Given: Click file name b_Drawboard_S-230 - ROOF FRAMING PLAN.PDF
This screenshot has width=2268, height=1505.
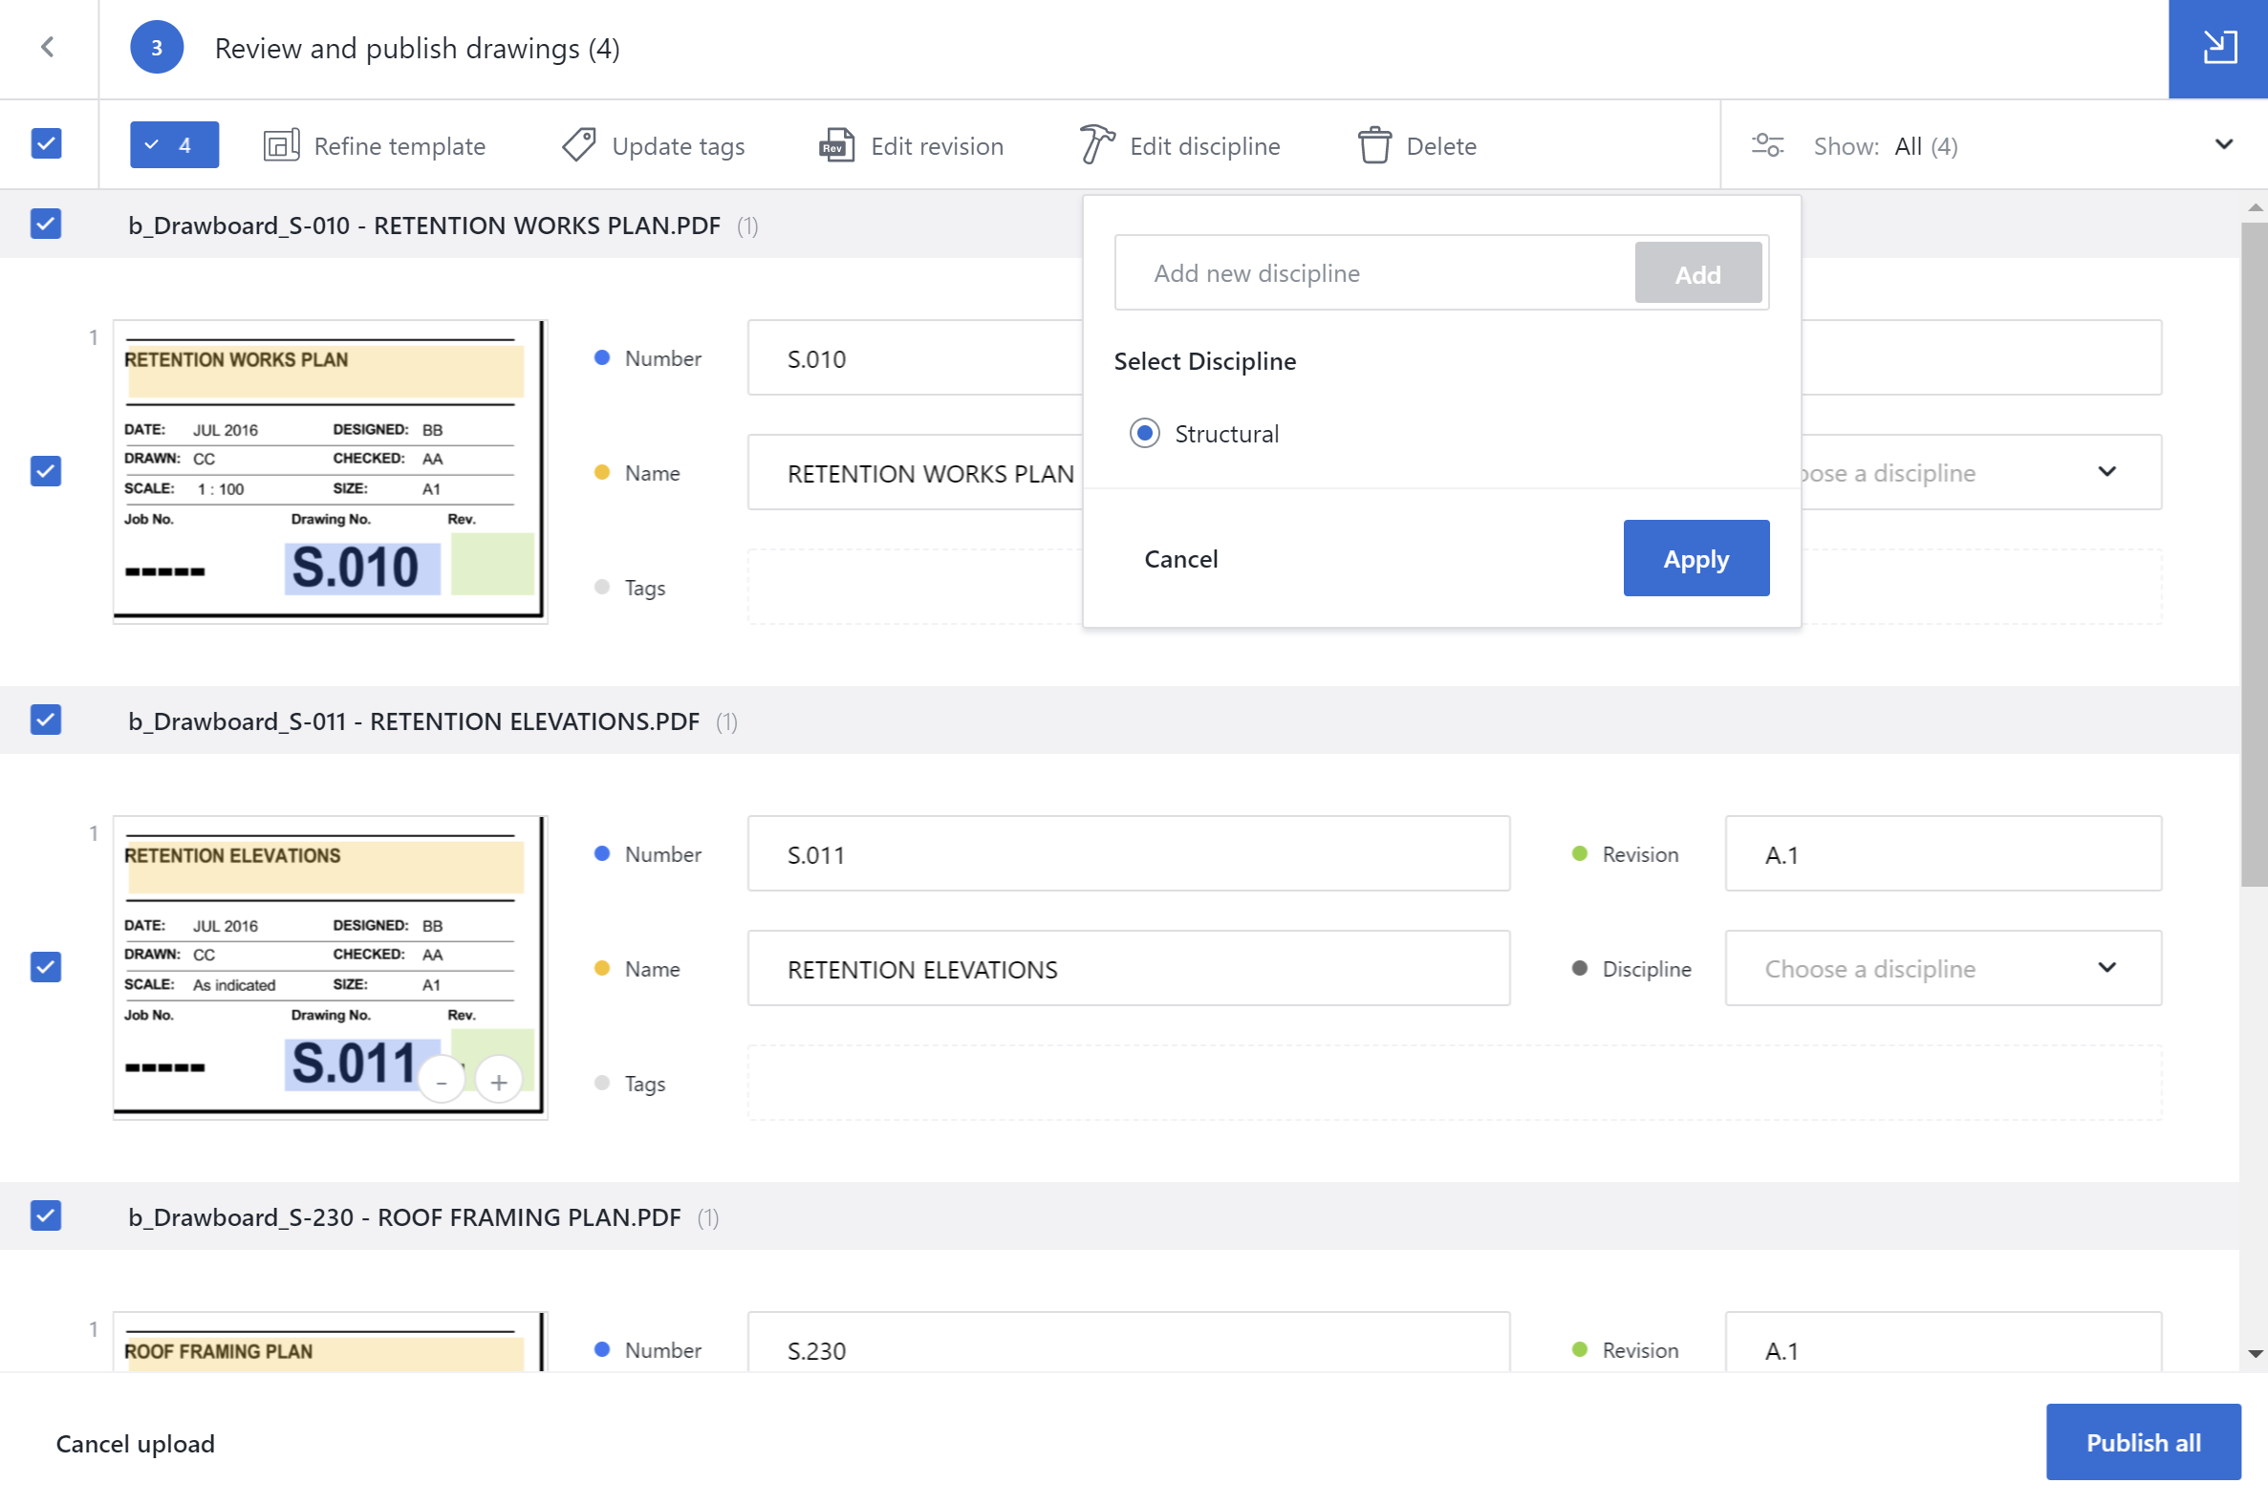Looking at the screenshot, I should click(404, 1217).
